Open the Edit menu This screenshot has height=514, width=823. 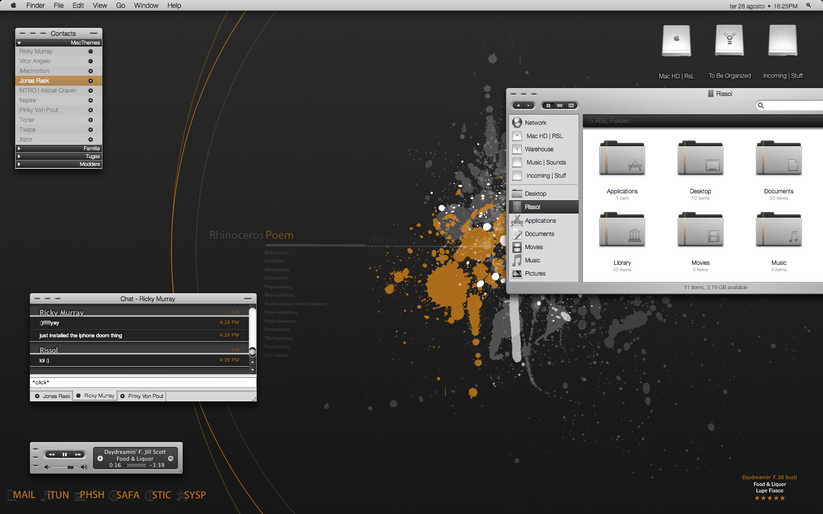pos(78,5)
